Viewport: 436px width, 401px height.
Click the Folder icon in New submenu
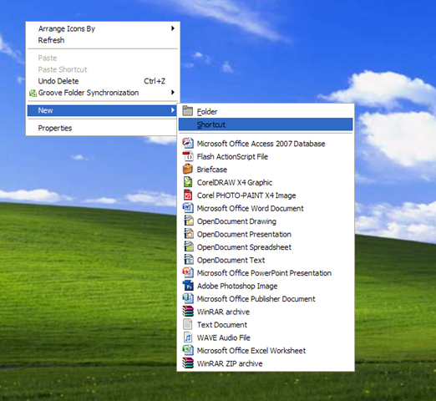pyautogui.click(x=187, y=111)
